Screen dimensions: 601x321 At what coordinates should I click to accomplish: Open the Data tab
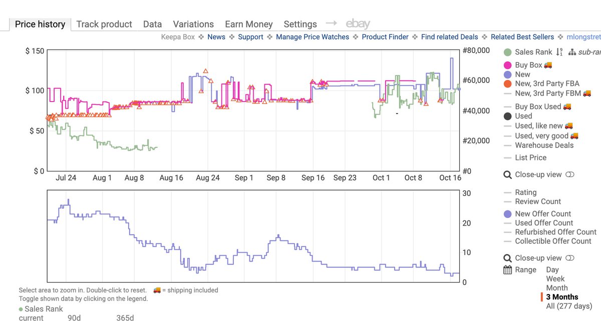point(152,24)
